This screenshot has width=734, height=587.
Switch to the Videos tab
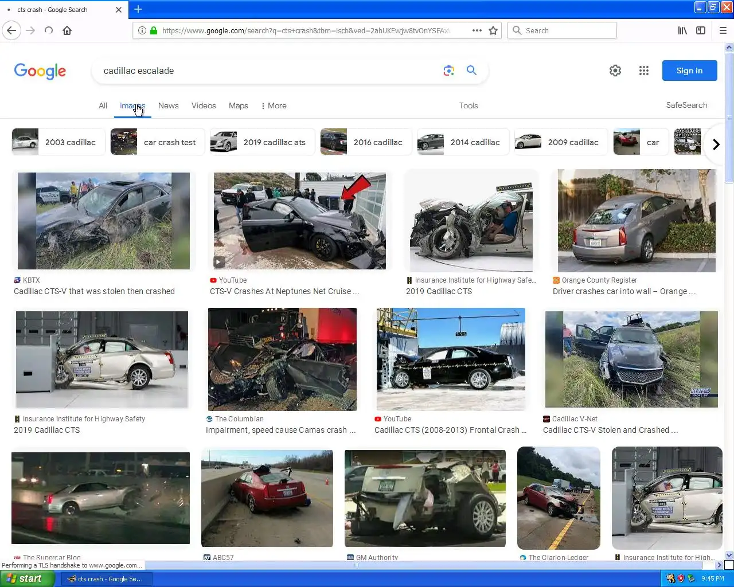204,105
